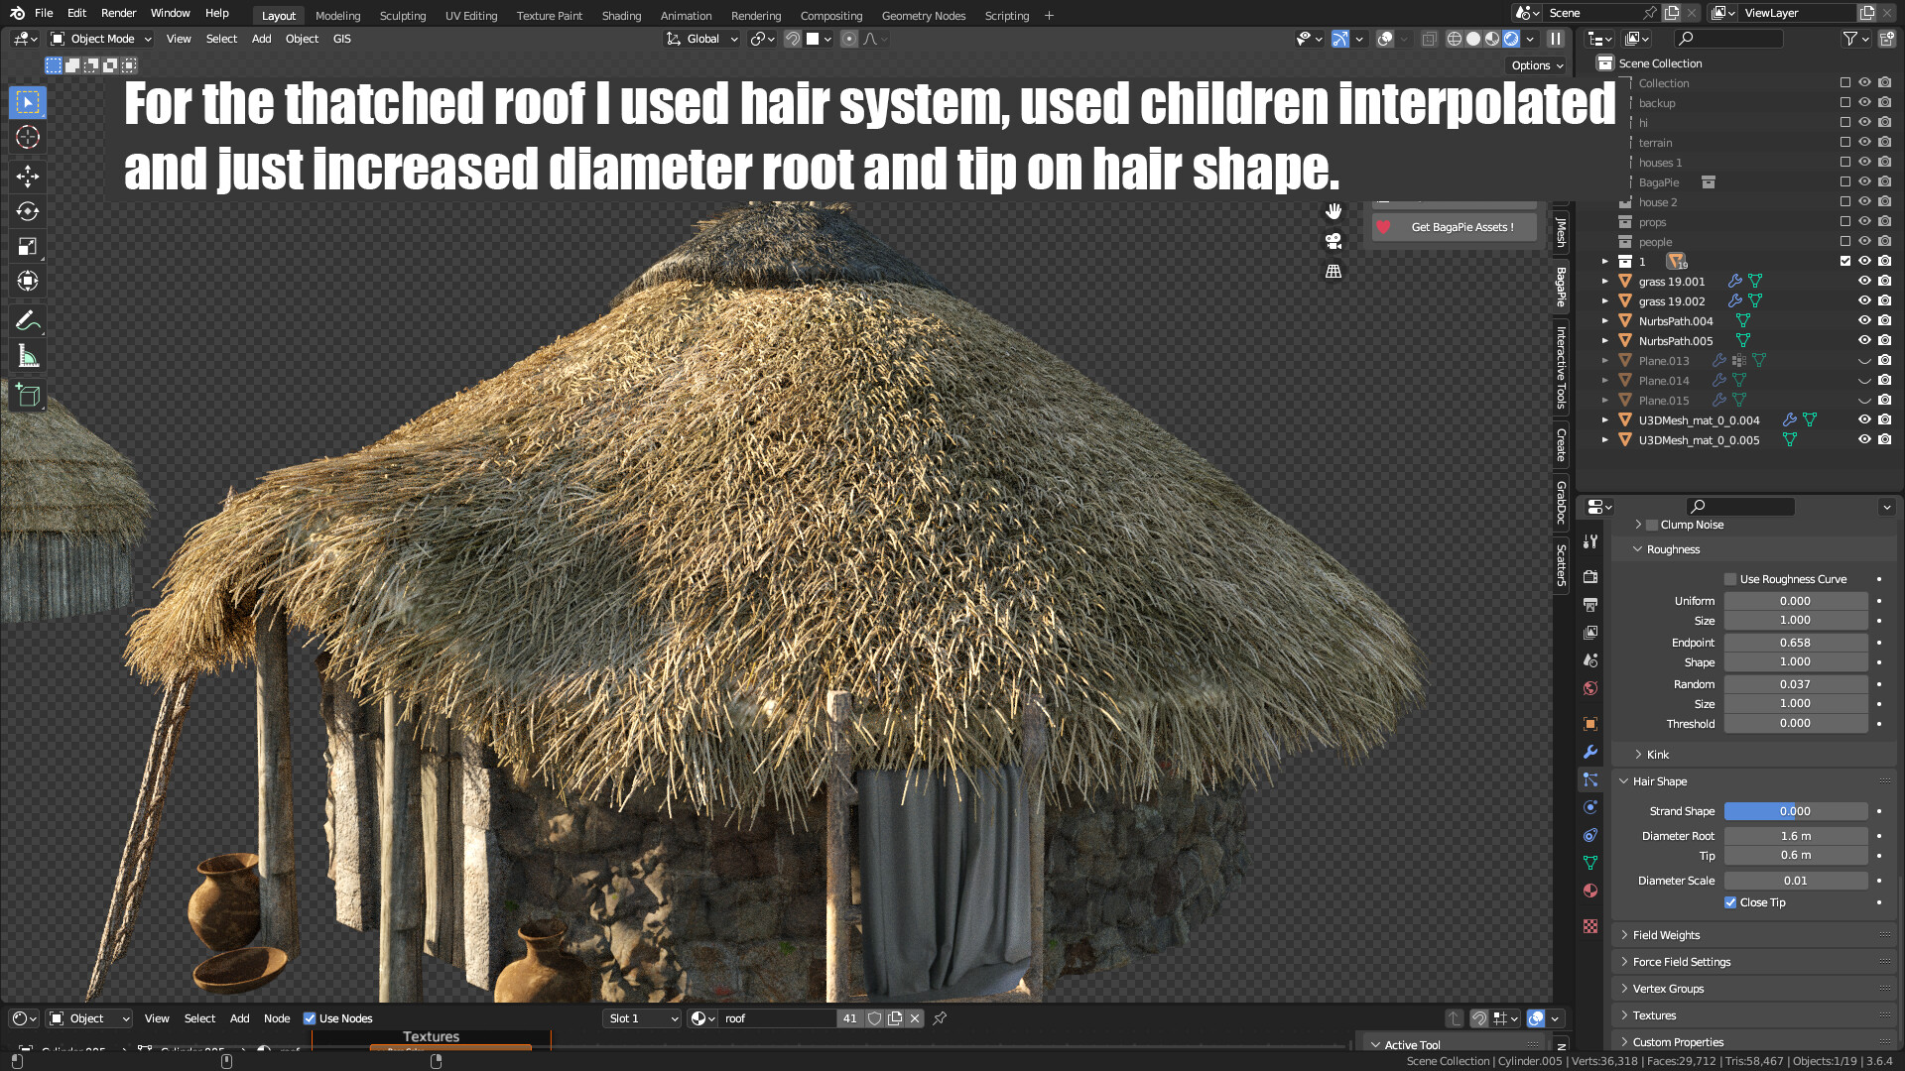Expand the Kink section

1657,755
